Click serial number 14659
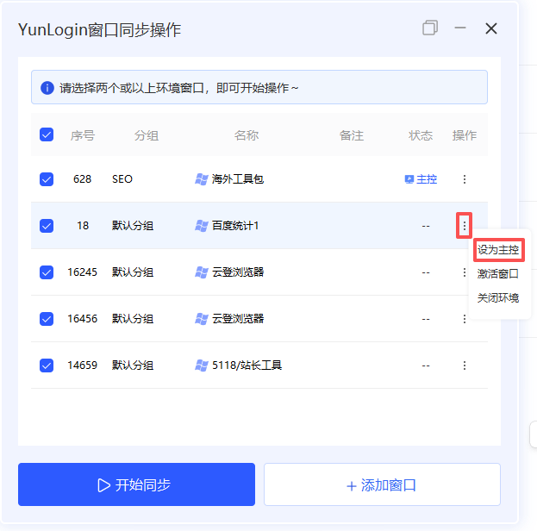Viewport: 537px width, 531px height. click(x=82, y=365)
